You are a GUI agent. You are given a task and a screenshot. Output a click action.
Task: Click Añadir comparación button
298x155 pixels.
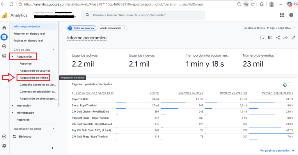pos(113,28)
